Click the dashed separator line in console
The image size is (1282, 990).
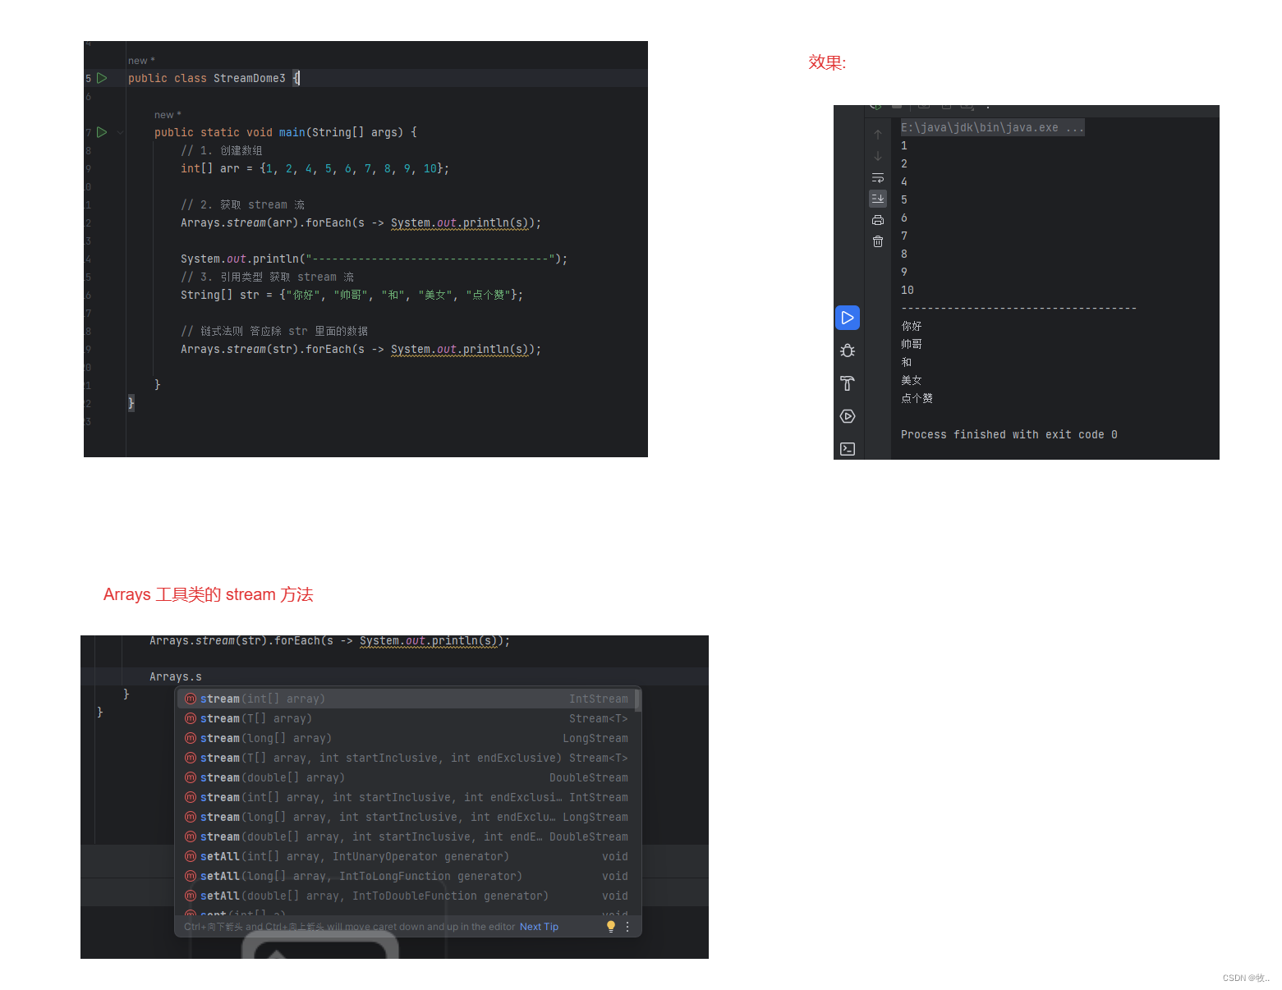click(1018, 308)
